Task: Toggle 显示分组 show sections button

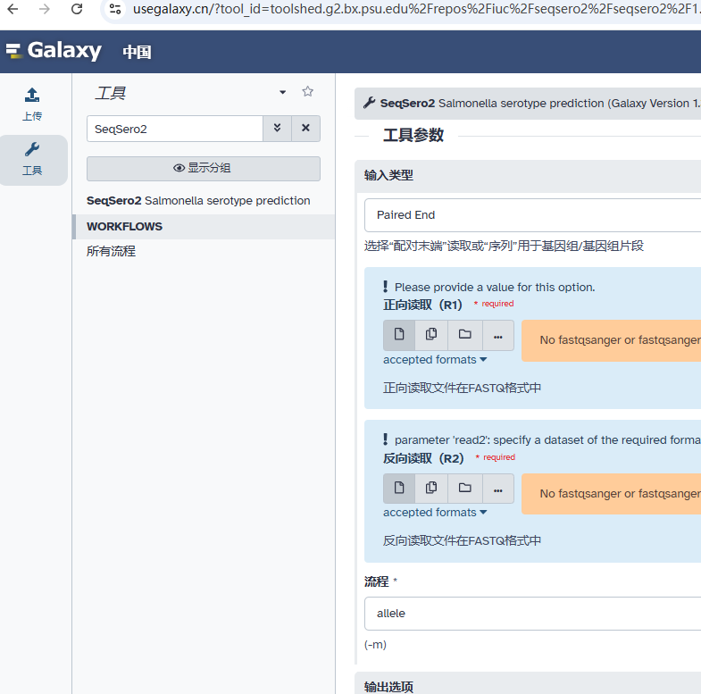Action: tap(204, 169)
